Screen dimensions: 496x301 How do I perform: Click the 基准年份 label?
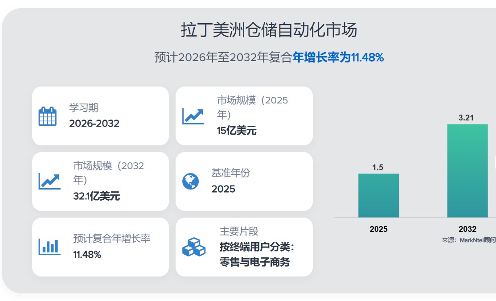point(230,173)
